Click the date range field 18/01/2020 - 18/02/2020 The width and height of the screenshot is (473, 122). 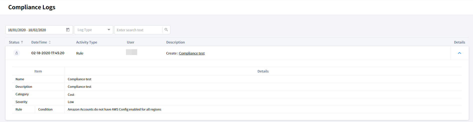coord(35,30)
